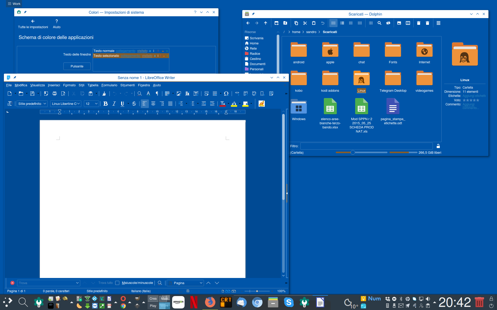Click the Cut scissors icon in Dolphin
This screenshot has width=497, height=310.
[x=305, y=23]
